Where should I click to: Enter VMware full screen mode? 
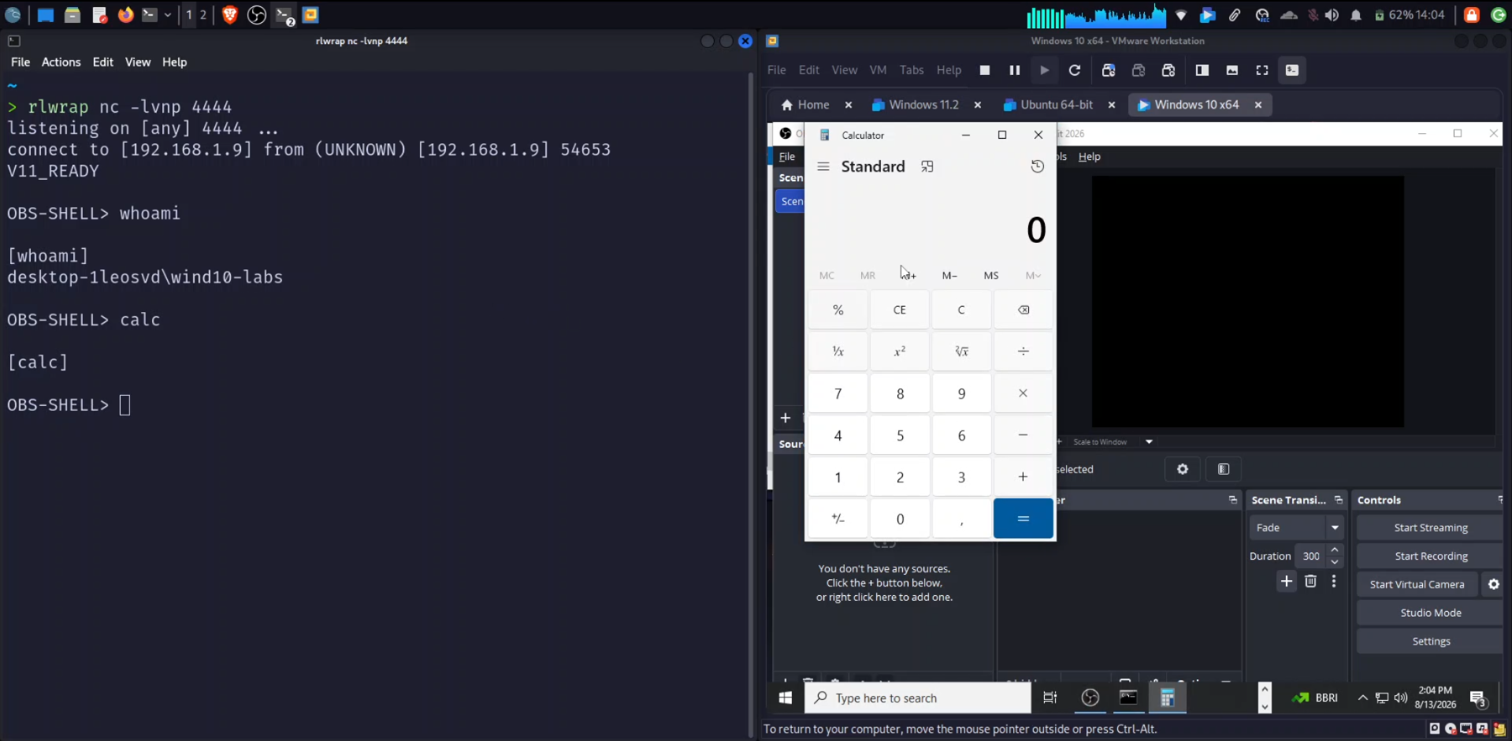click(1262, 70)
